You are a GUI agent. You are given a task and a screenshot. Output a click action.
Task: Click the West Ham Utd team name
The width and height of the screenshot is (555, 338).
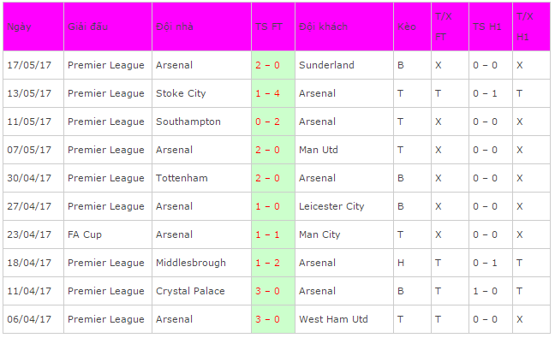[333, 319]
